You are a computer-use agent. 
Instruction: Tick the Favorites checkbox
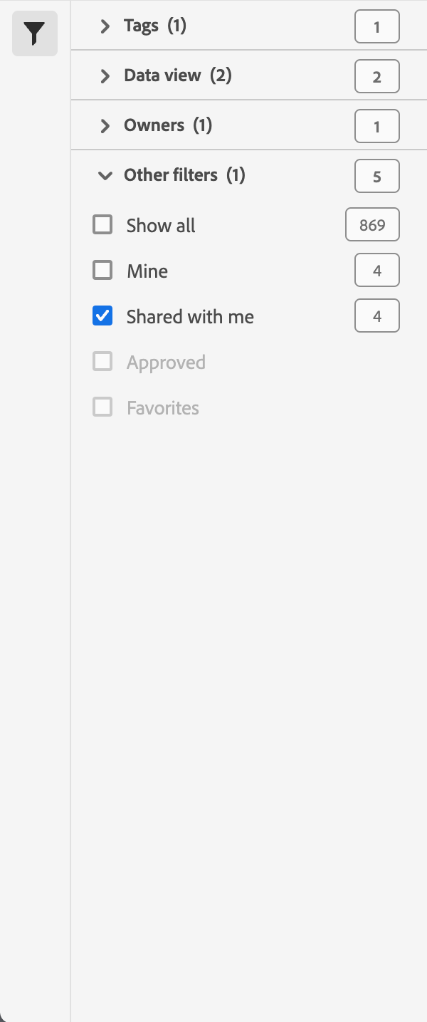pyautogui.click(x=102, y=407)
